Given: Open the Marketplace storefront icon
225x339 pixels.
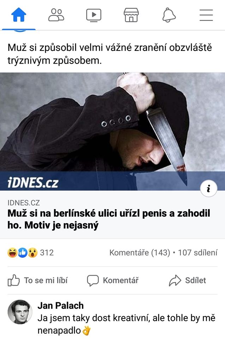Looking at the screenshot, I should click(131, 15).
